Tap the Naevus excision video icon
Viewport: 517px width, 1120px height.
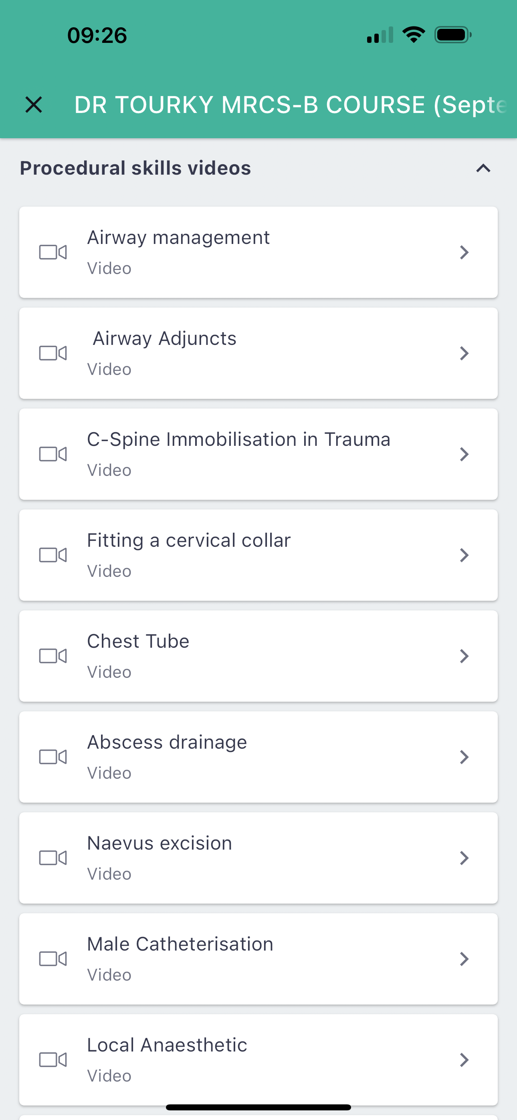[x=53, y=857]
